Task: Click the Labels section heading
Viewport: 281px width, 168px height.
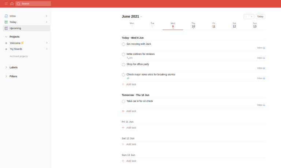Action: click(x=14, y=67)
